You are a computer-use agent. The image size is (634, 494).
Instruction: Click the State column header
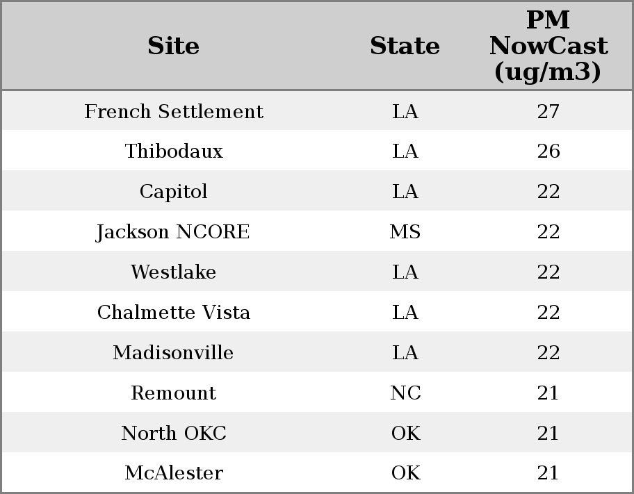point(405,46)
